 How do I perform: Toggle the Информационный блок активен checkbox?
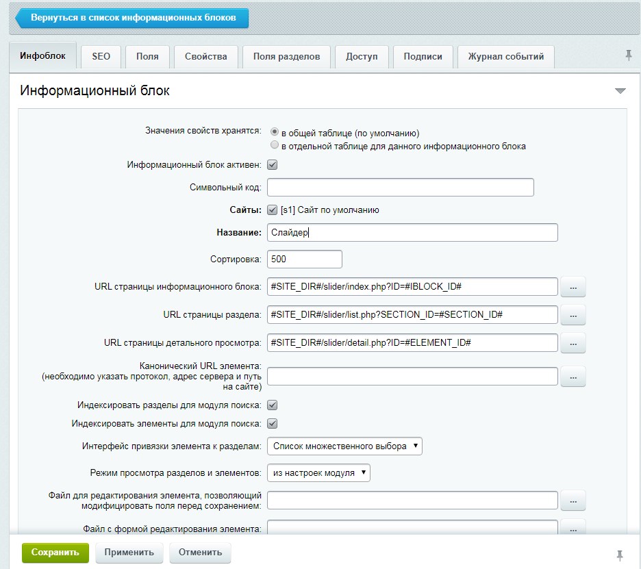[x=272, y=165]
